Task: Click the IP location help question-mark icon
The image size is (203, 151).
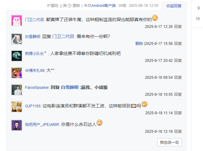Action: [x=70, y=6]
